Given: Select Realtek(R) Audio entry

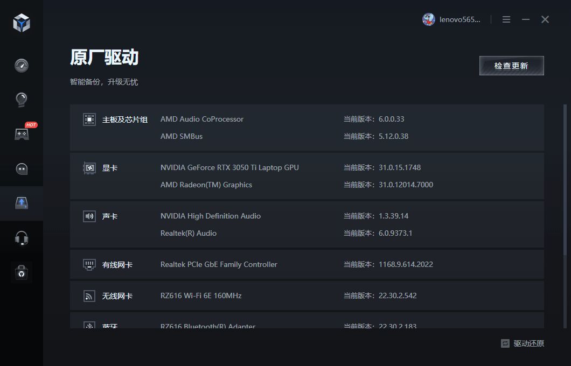Looking at the screenshot, I should point(189,233).
